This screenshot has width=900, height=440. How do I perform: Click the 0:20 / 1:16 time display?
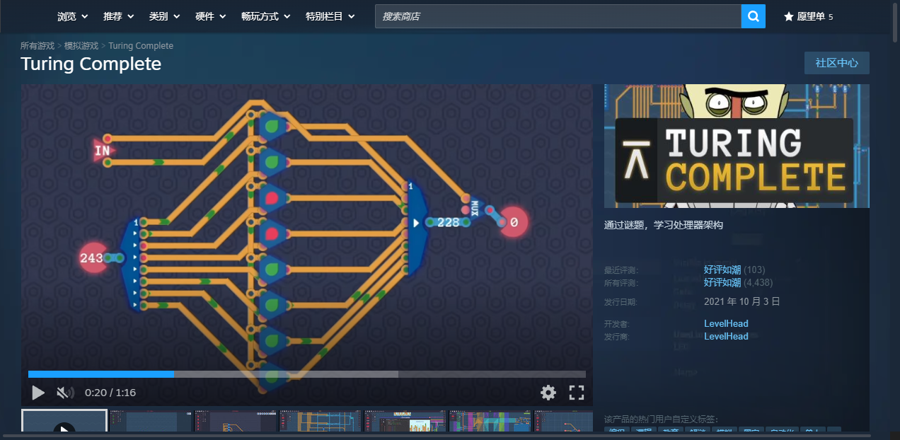pyautogui.click(x=110, y=393)
